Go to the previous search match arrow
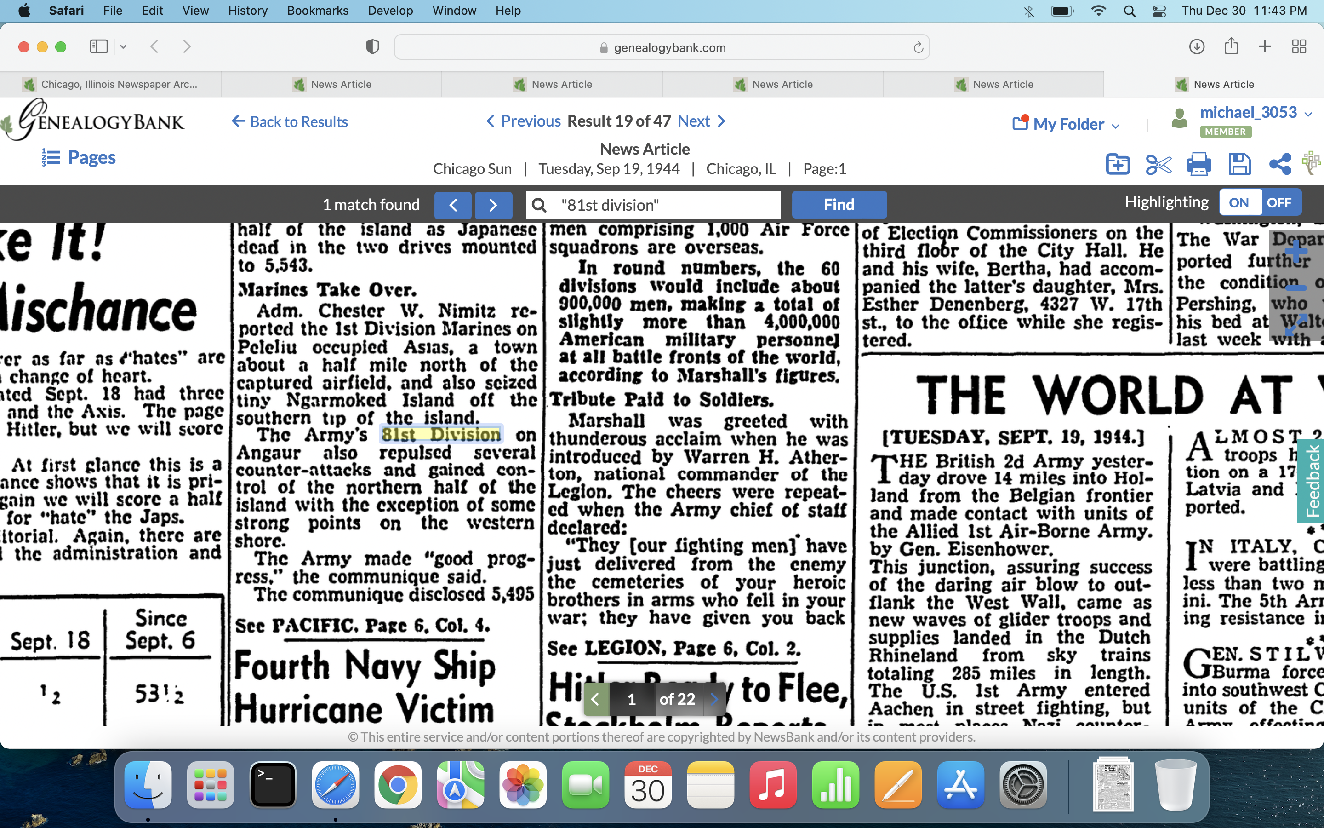This screenshot has width=1324, height=828. pos(453,205)
